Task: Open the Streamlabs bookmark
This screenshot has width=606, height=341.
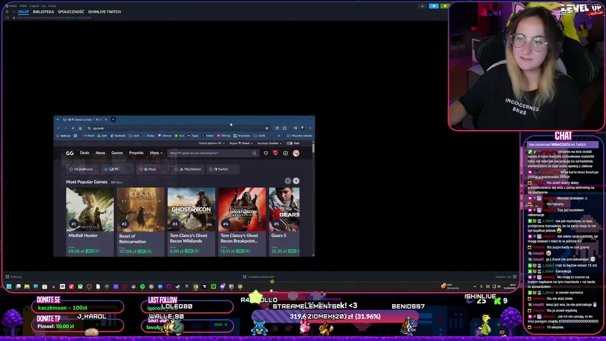Action: (242, 136)
